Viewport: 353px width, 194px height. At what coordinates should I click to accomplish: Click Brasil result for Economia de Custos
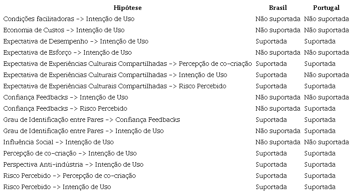pyautogui.click(x=277, y=30)
